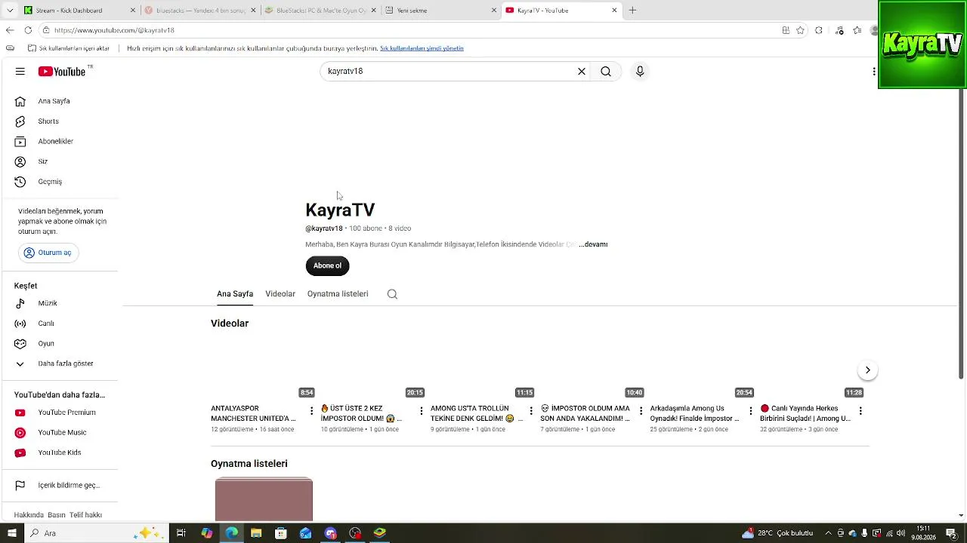Sign in with the Oturum aç button

point(48,253)
